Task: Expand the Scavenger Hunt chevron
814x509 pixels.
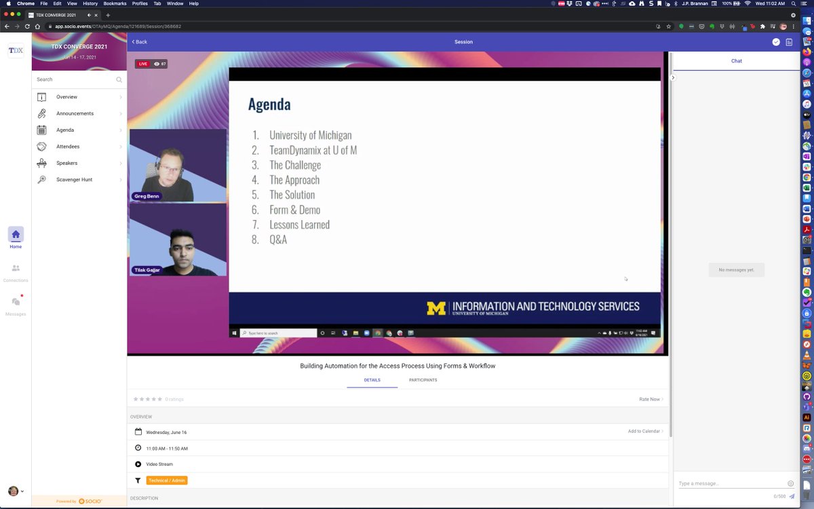Action: pyautogui.click(x=121, y=179)
